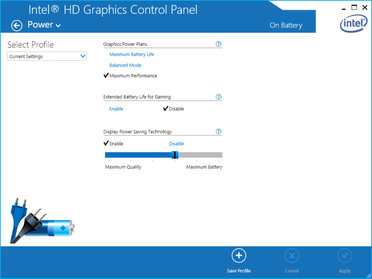Click the Maximum Quality slider label
Screen dimensions: 372x279
pyautogui.click(x=123, y=167)
